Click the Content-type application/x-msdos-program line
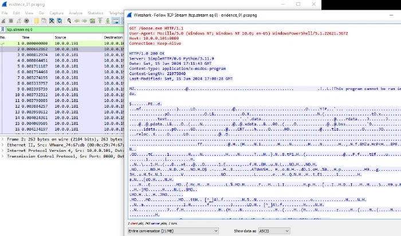This screenshot has height=236, width=401. coord(177,69)
